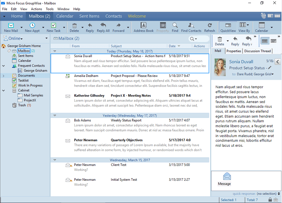The image size is (282, 203).
Task: Click the window layout icon near Welcome tab
Action: pos(263,16)
